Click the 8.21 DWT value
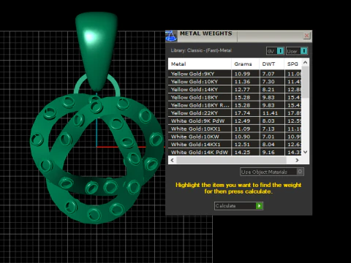351x263 pixels. [x=268, y=89]
